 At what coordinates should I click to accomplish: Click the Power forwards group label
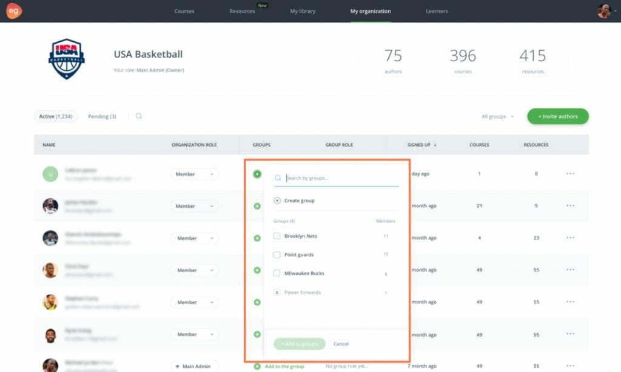tap(303, 293)
